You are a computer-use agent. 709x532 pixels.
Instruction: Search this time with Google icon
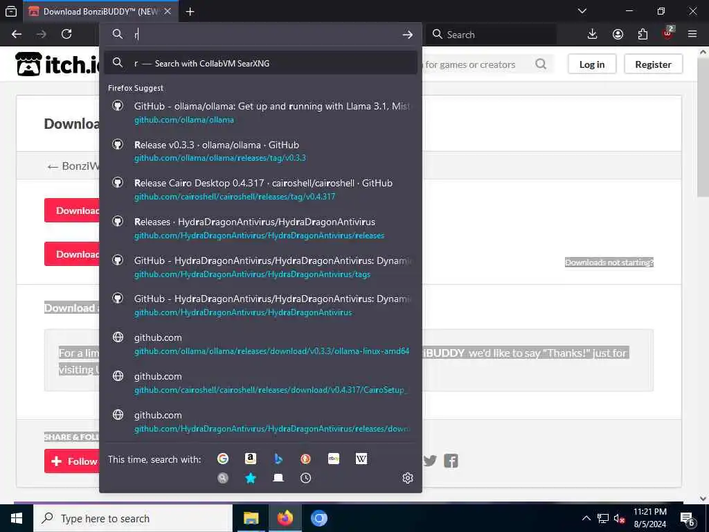(223, 459)
